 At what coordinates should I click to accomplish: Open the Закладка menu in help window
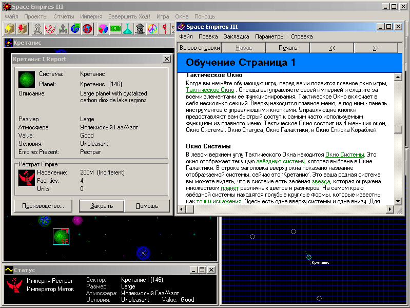tap(237, 36)
